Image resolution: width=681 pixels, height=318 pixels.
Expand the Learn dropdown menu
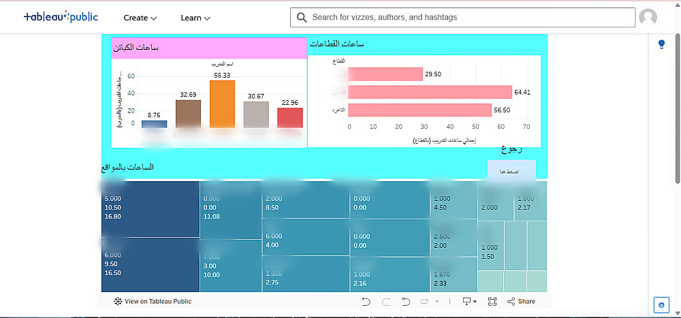[195, 18]
